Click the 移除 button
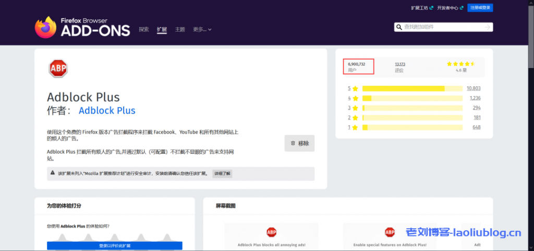534x251 pixels. tap(300, 143)
